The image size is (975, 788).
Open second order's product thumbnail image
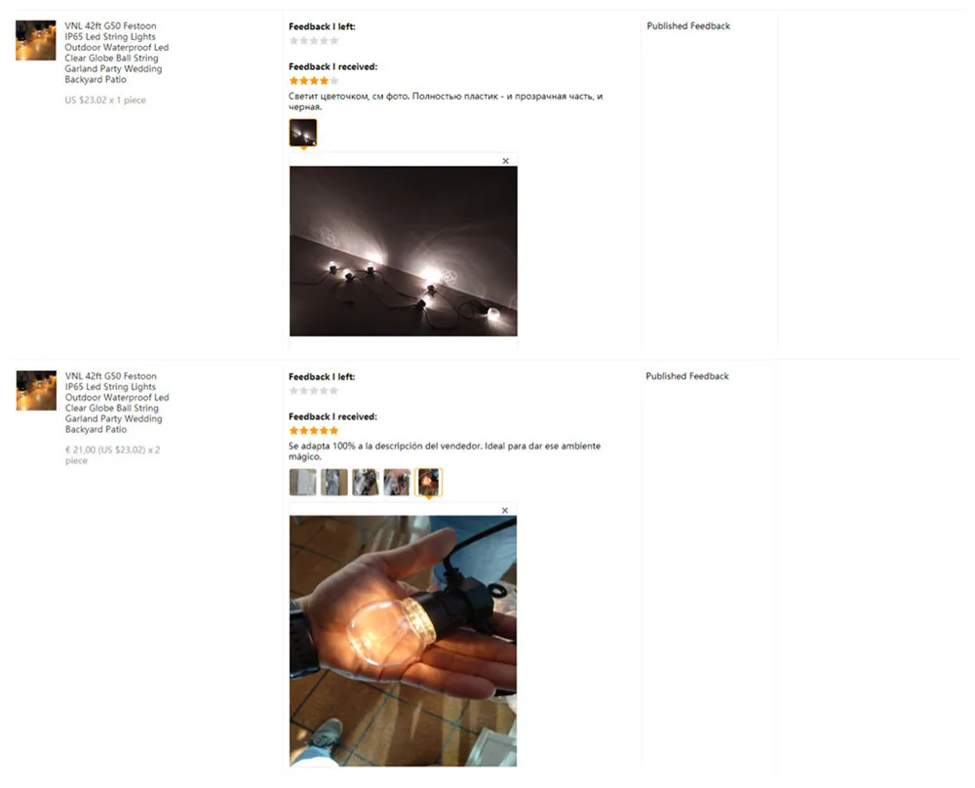(36, 390)
